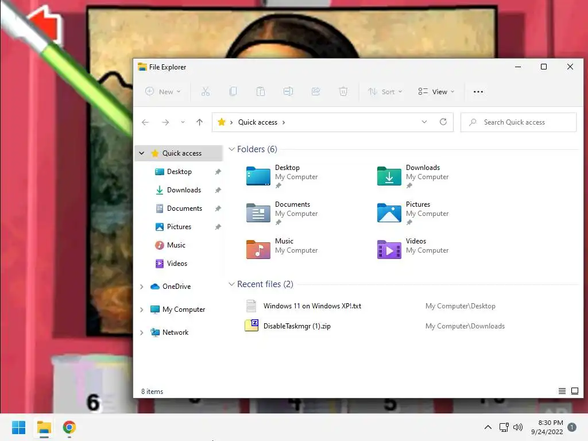This screenshot has height=441, width=588.
Task: Select Music in the sidebar
Action: tap(176, 245)
